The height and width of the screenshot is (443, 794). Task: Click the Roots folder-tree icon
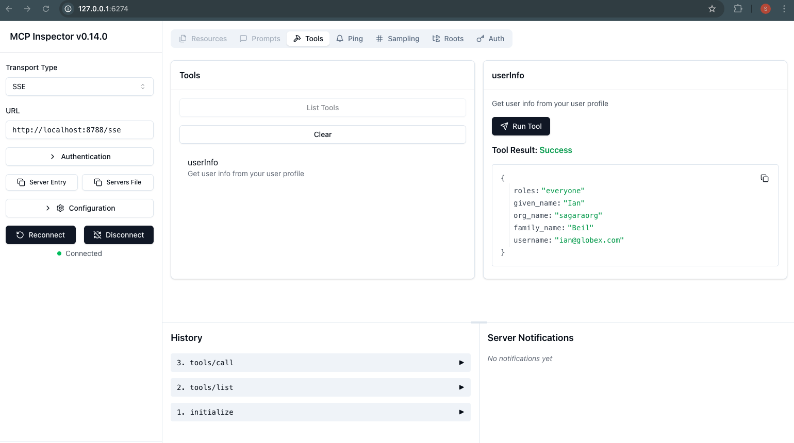(x=436, y=39)
